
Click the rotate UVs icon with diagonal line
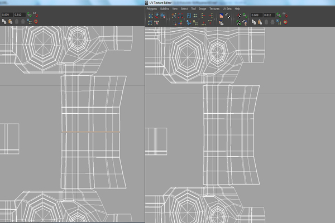(x=174, y=22)
